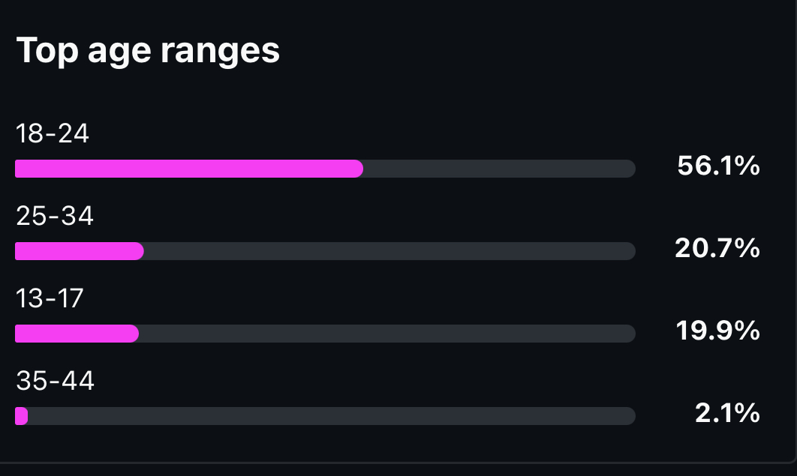Select the 35-44 age range label

(55, 381)
